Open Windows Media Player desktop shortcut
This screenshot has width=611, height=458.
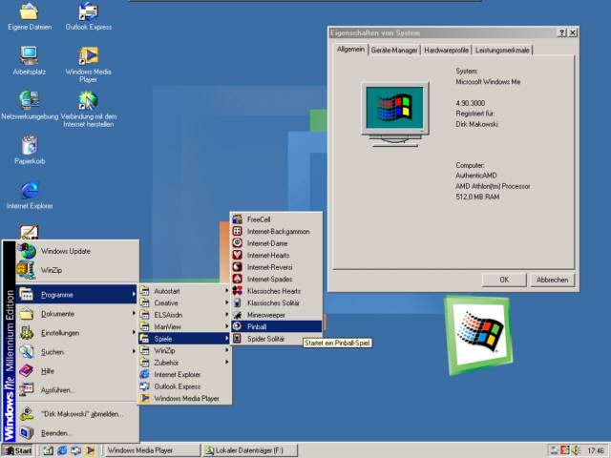(x=89, y=64)
